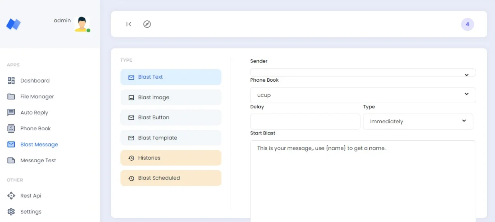
Task: Open the Phone Book page
Action: click(36, 128)
